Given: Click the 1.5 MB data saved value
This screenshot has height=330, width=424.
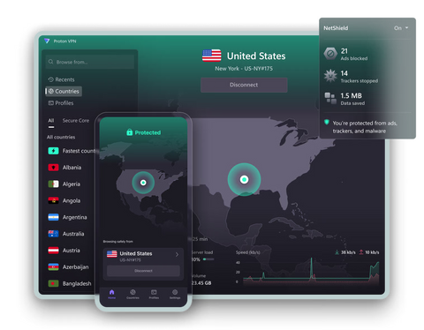Looking at the screenshot, I should [351, 95].
